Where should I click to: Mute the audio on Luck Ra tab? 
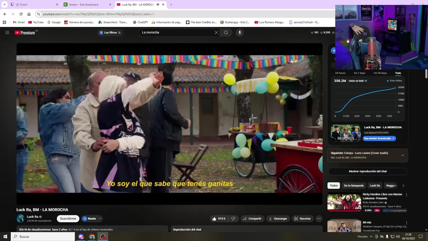[x=158, y=5]
